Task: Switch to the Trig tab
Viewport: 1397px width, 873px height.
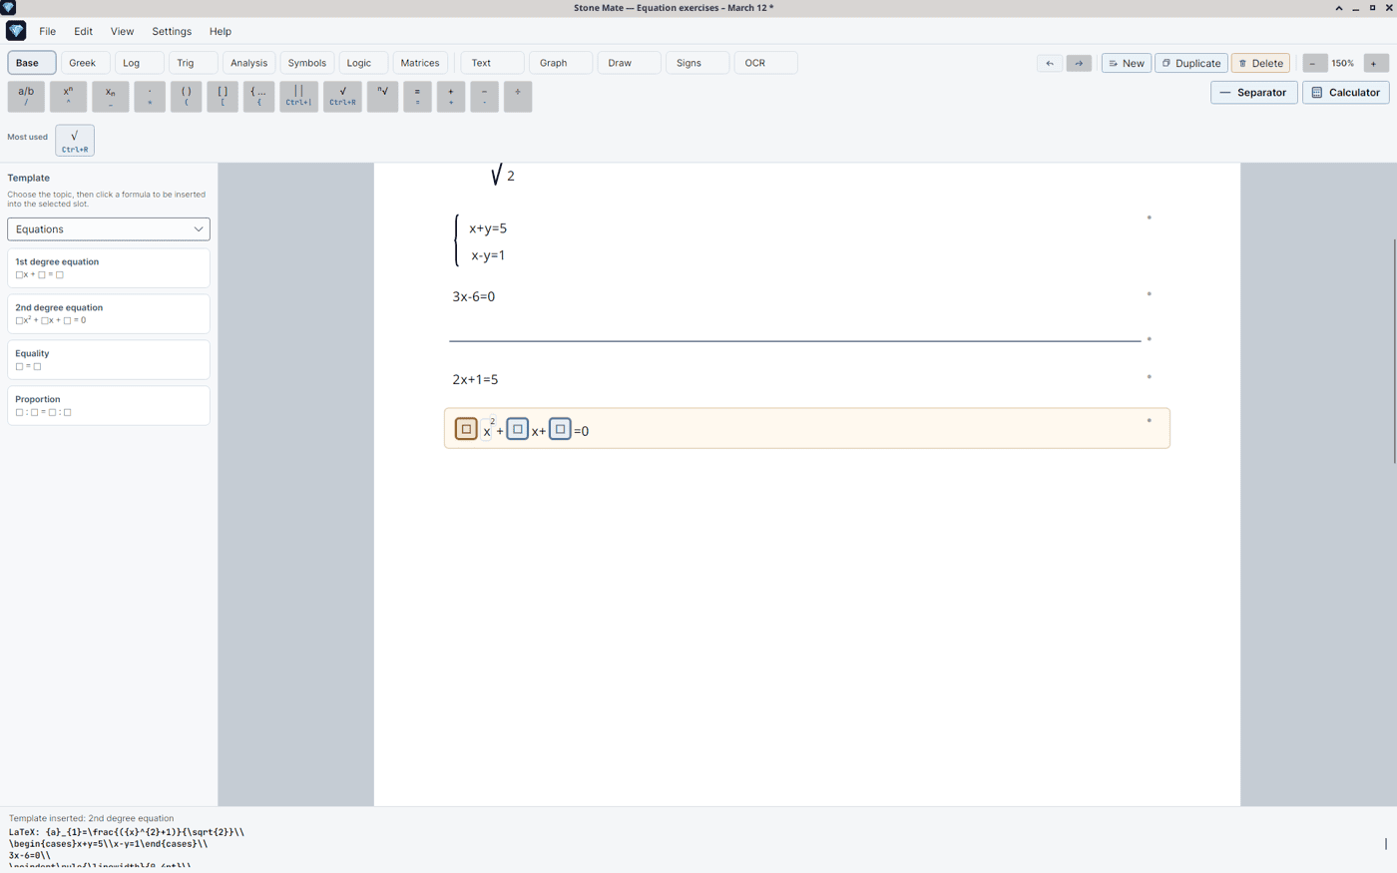Action: [x=193, y=63]
